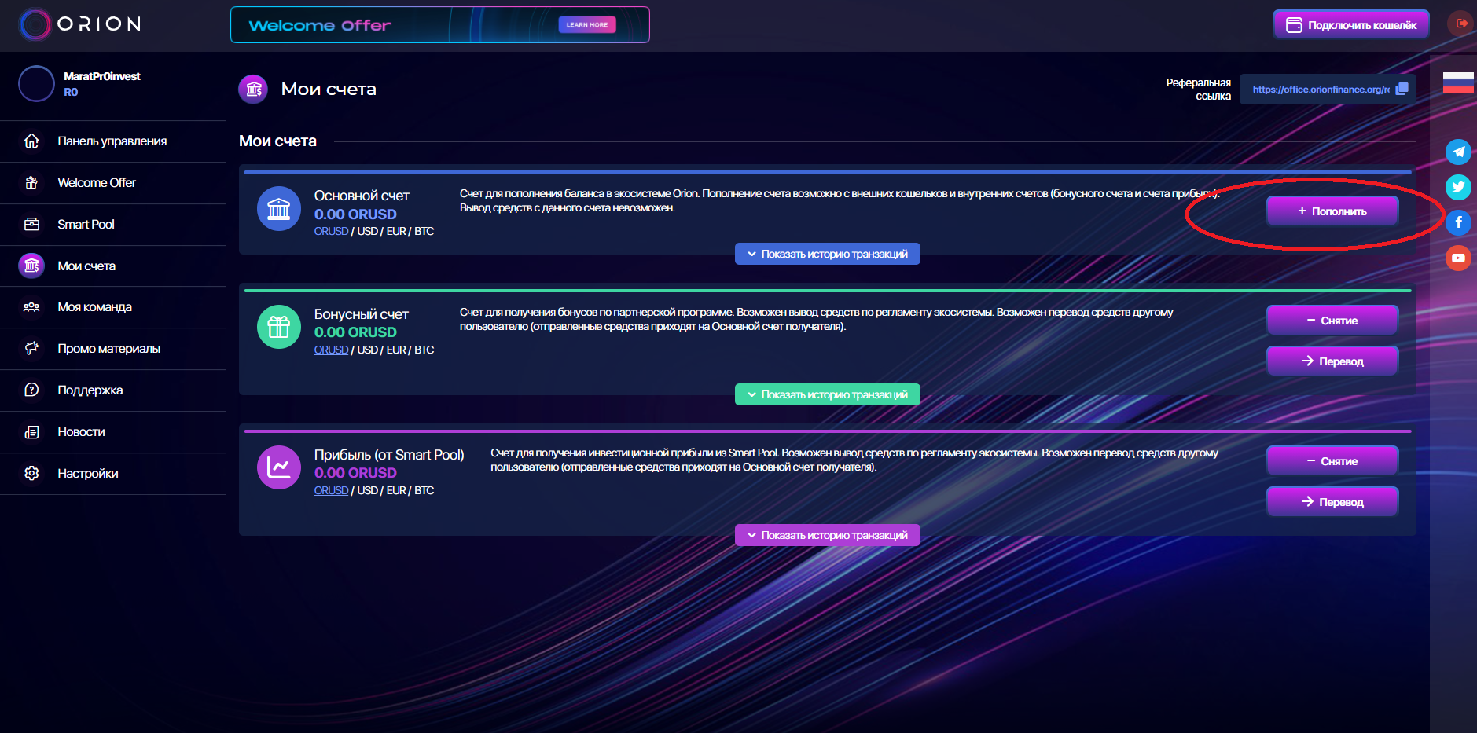Viewport: 1477px width, 733px height.
Task: Click the 0.00 ORUSD balance of Прибыль
Action: 355,473
